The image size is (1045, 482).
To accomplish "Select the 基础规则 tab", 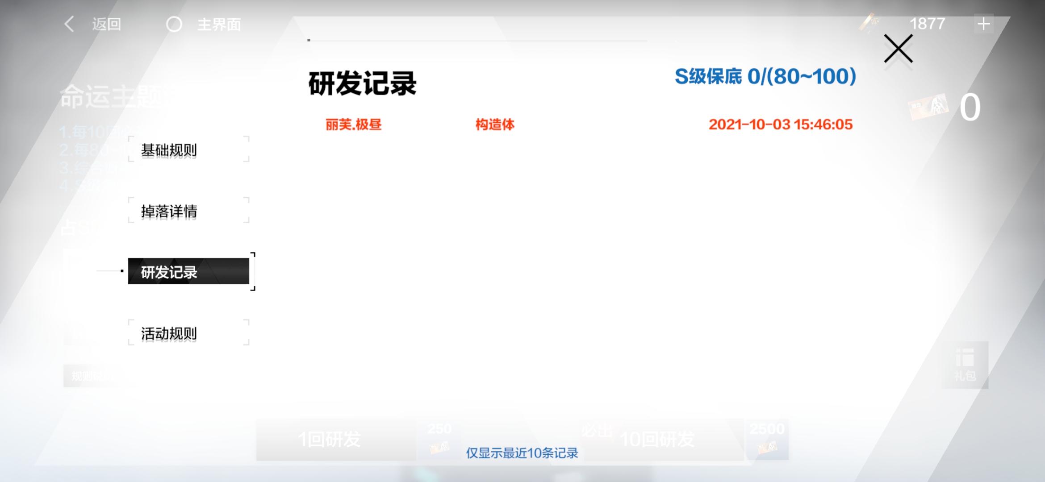I will pyautogui.click(x=188, y=150).
